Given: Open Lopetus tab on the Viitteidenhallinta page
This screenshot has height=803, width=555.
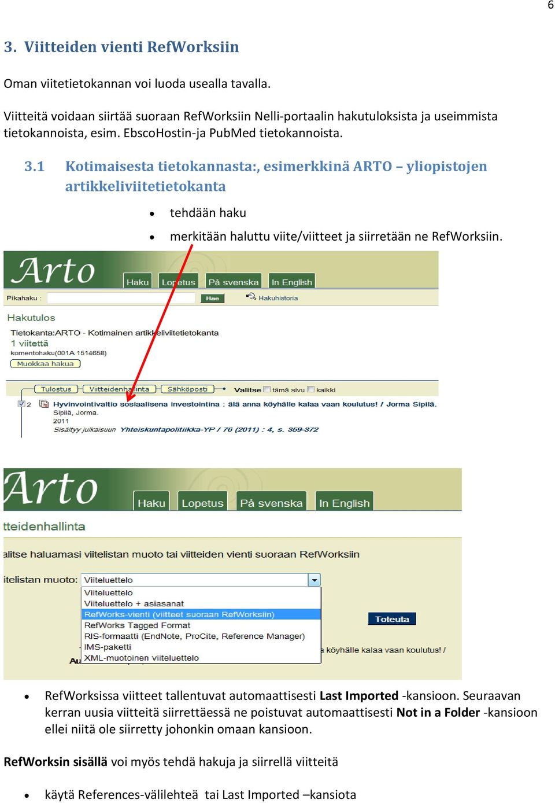Looking at the screenshot, I should coord(202,502).
